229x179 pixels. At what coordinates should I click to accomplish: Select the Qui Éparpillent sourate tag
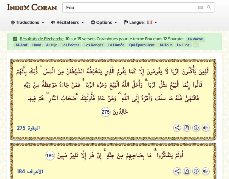click(142, 45)
